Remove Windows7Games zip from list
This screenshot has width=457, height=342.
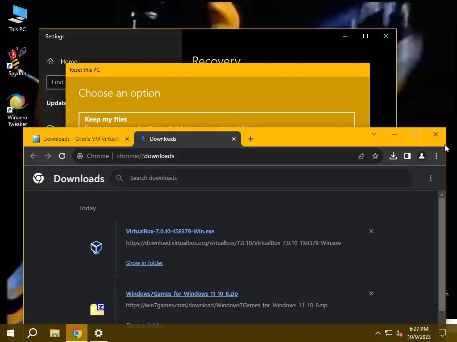pos(371,293)
